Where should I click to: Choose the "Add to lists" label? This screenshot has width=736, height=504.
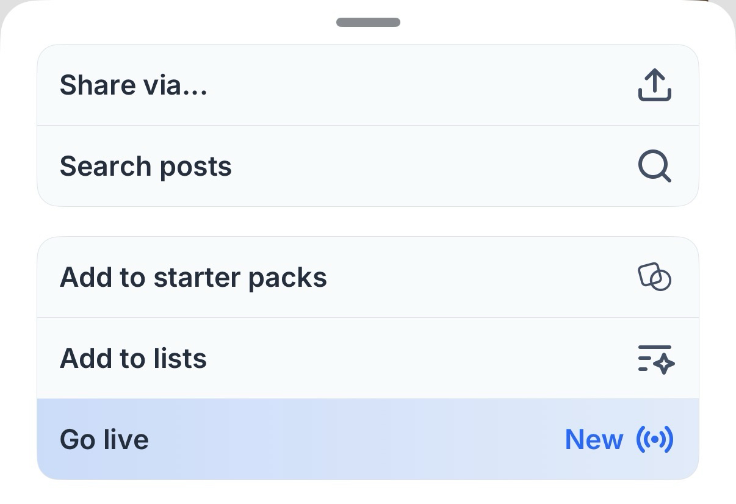click(x=133, y=358)
